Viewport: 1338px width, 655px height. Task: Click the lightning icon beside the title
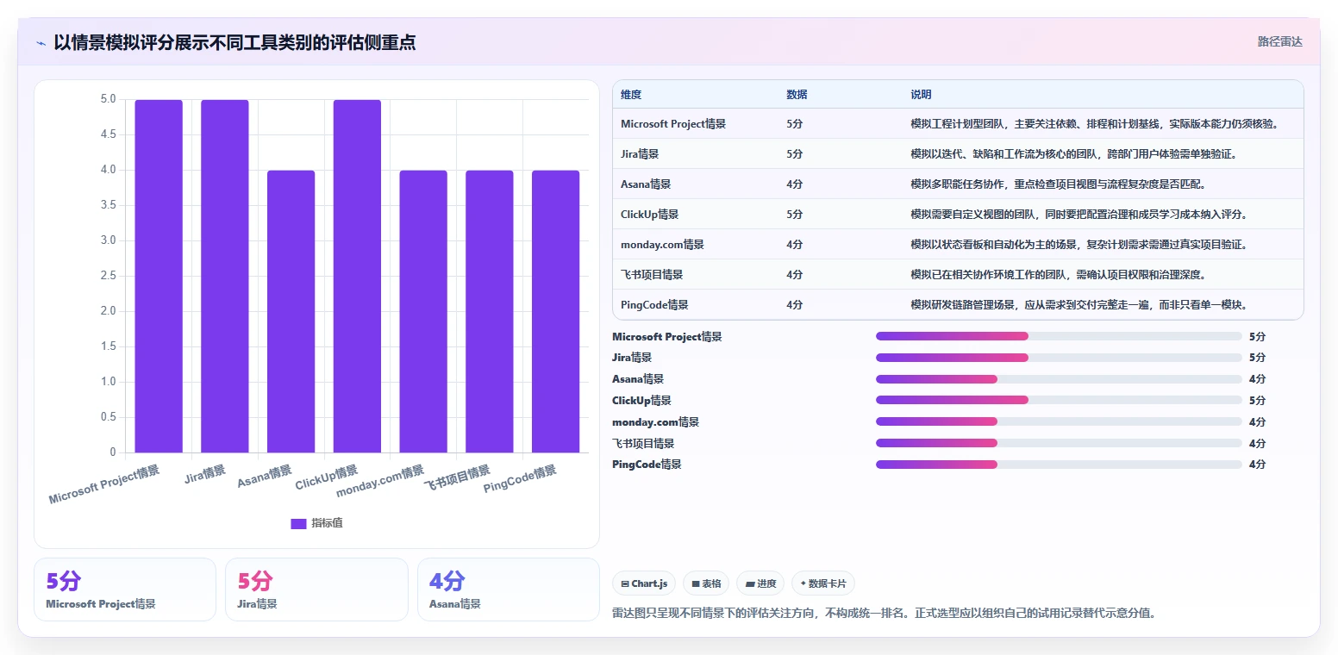coord(41,42)
